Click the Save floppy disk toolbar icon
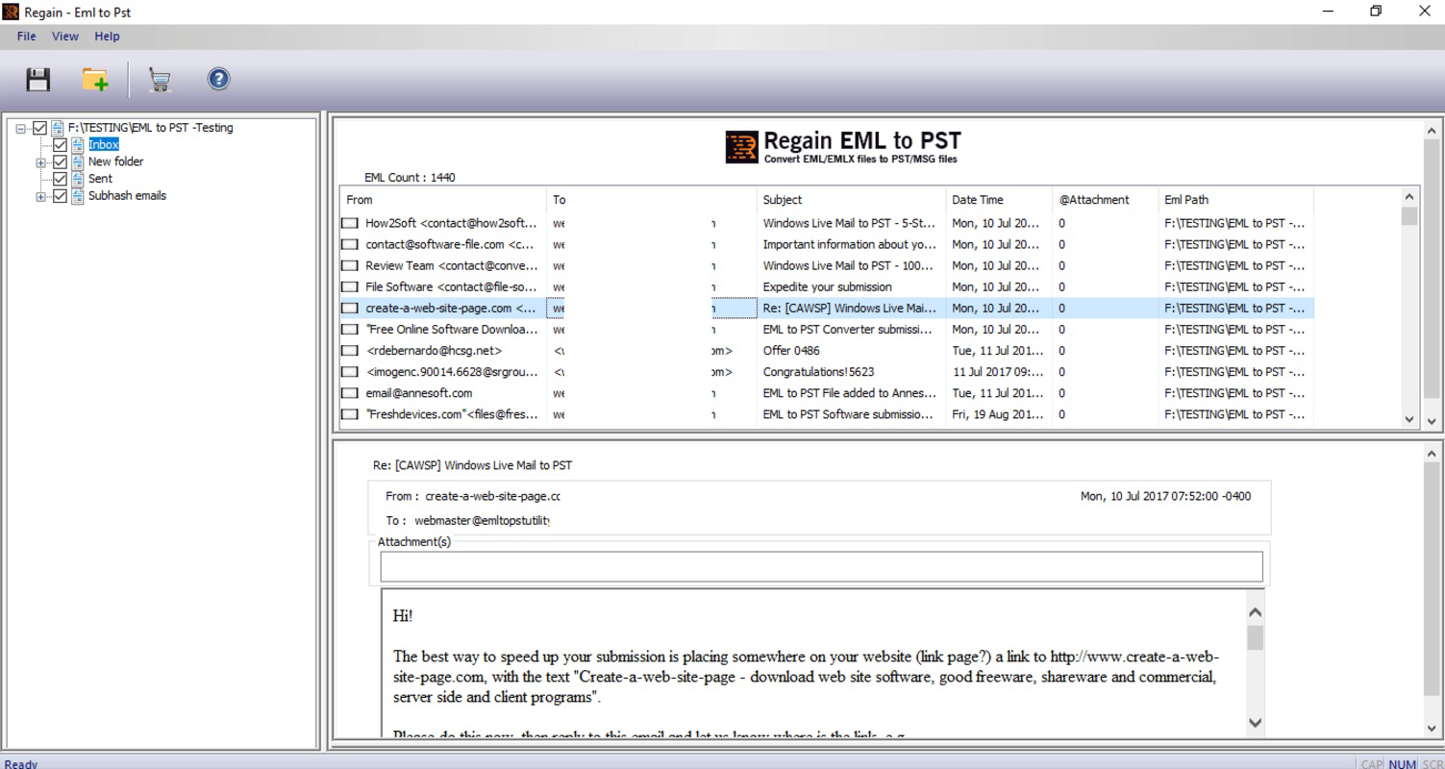 click(x=38, y=79)
